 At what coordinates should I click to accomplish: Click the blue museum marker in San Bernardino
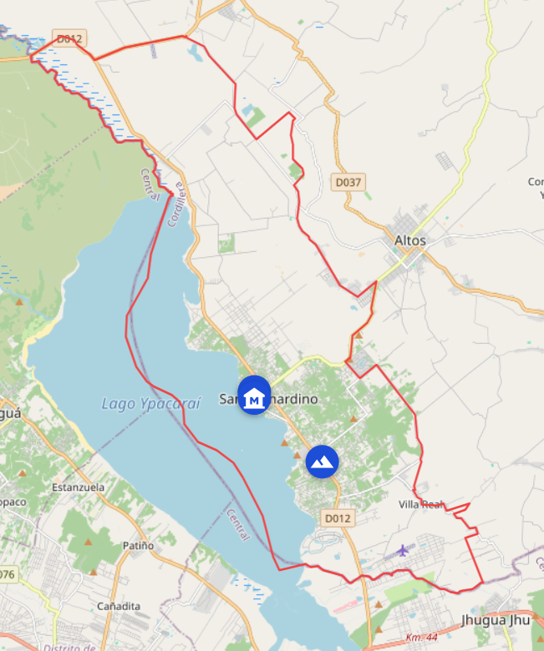click(x=254, y=395)
